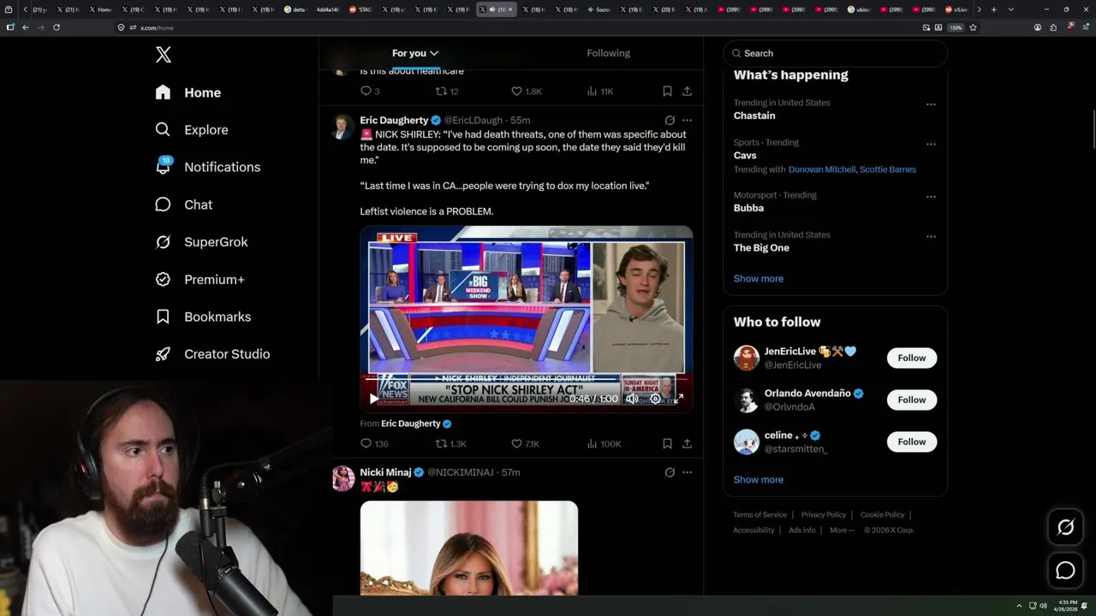Viewport: 1096px width, 616px height.
Task: Open the Scottie Barnes link
Action: tap(888, 169)
